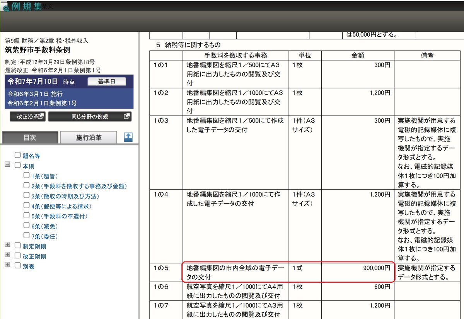
Task: Go to 6条(減免)
Action: 45,227
